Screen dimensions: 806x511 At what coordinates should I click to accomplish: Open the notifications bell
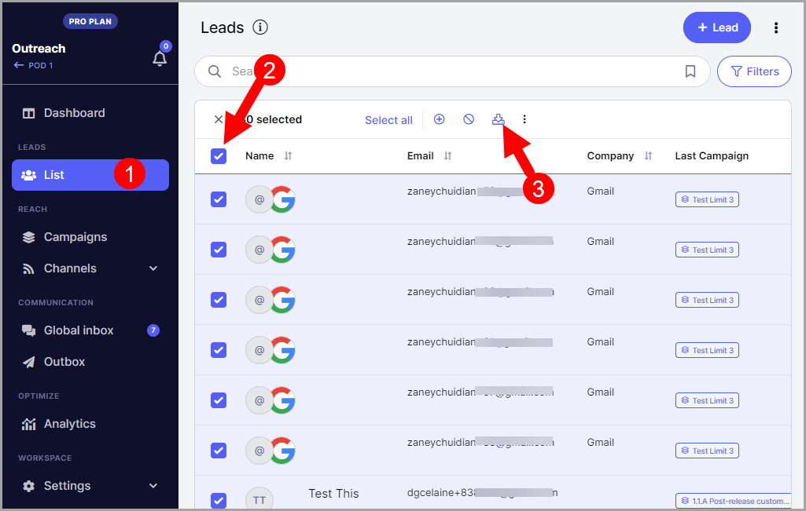coord(160,59)
